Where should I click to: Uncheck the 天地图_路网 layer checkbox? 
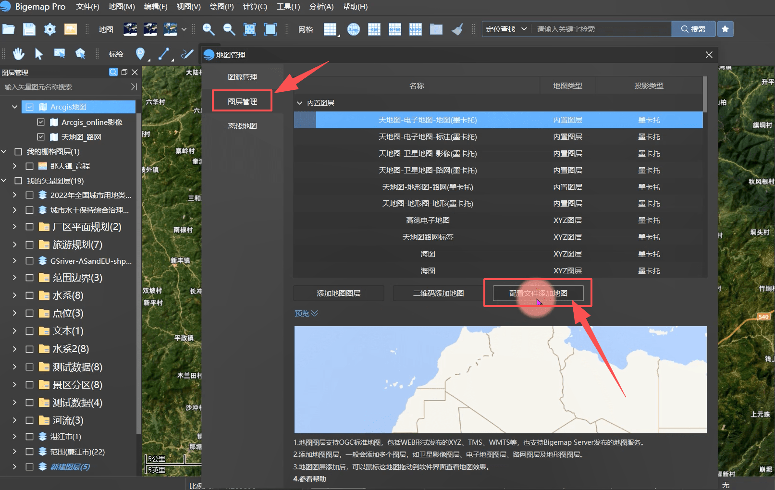pyautogui.click(x=41, y=137)
